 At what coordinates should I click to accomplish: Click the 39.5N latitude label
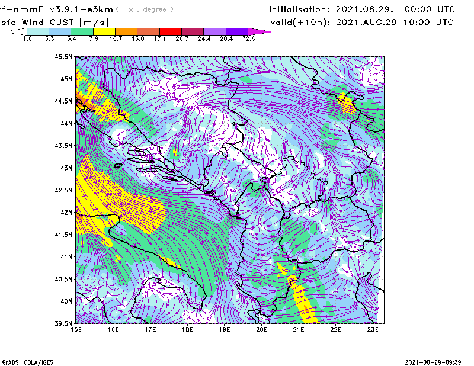coord(63,324)
